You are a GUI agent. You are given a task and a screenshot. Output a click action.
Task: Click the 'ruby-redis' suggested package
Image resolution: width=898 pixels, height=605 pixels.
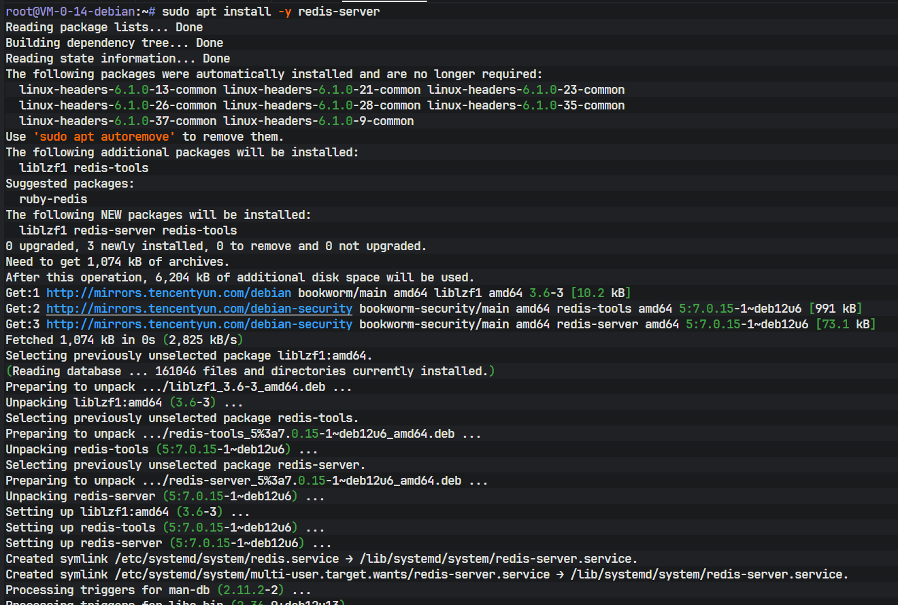click(x=53, y=199)
